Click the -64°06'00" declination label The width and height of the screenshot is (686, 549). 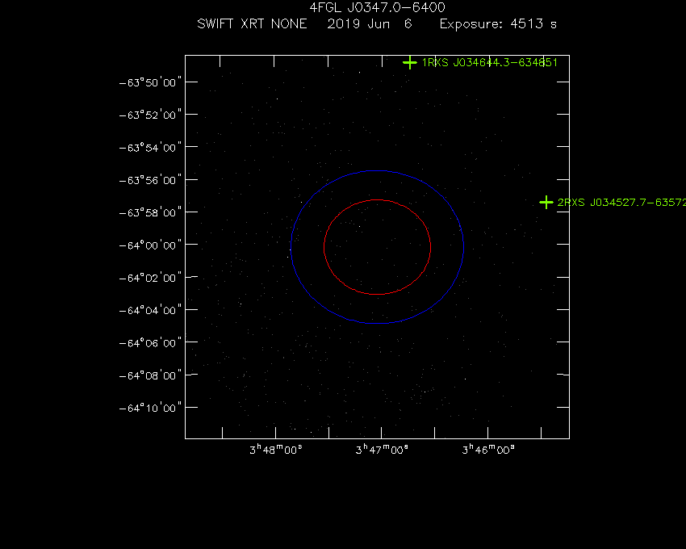150,343
